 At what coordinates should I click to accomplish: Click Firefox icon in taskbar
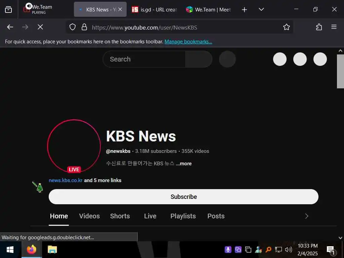[32, 250]
